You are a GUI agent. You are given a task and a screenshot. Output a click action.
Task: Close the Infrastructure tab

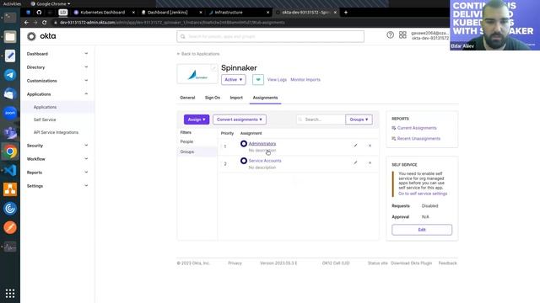click(x=268, y=13)
